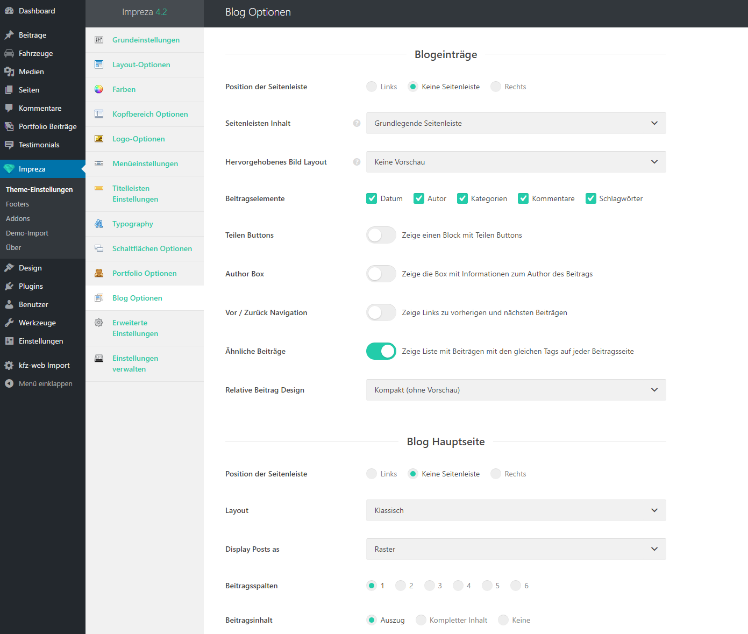748x634 pixels.
Task: Click the Kopfbereich Optionen icon
Action: click(99, 114)
